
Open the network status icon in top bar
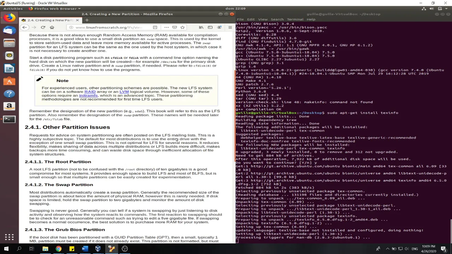[424, 8]
